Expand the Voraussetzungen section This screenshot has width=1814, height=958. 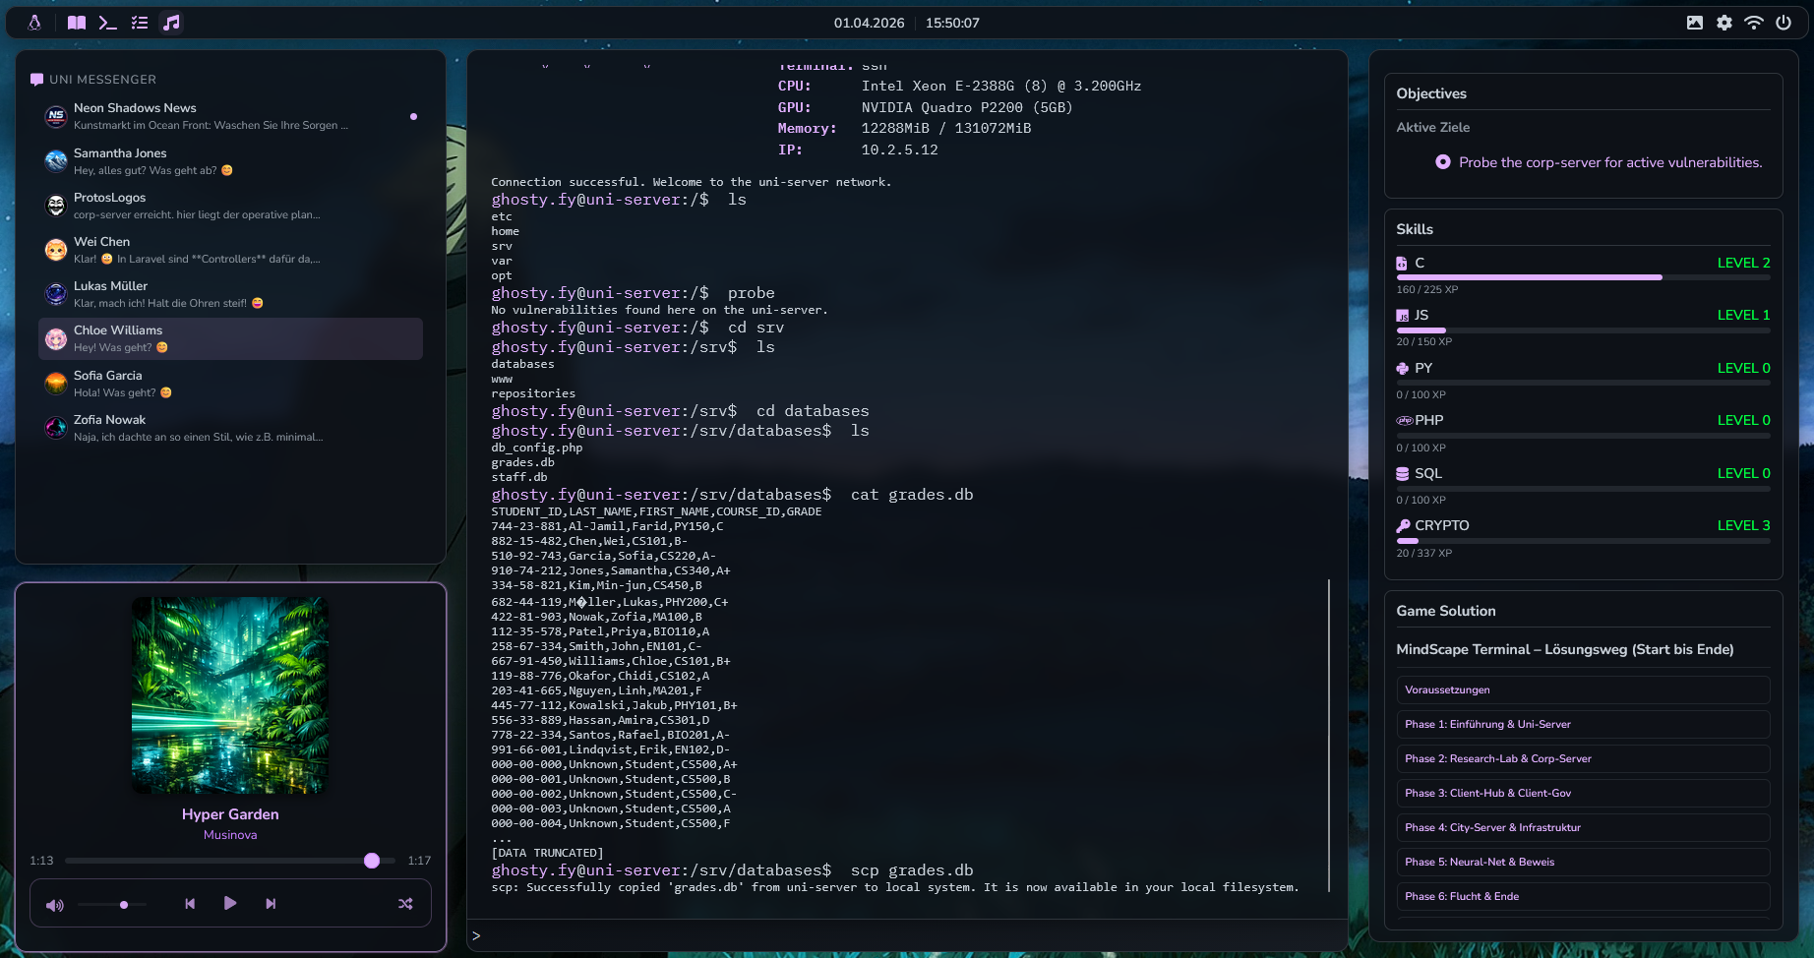point(1582,689)
